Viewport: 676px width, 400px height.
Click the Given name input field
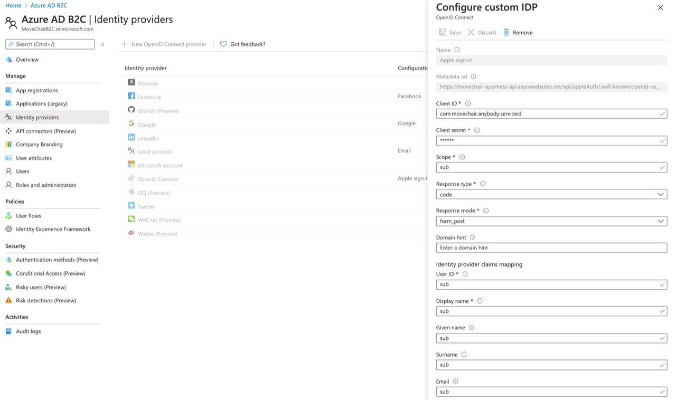click(x=551, y=338)
